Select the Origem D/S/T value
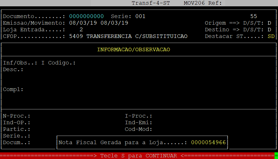The image size is (278, 159). [x=269, y=23]
